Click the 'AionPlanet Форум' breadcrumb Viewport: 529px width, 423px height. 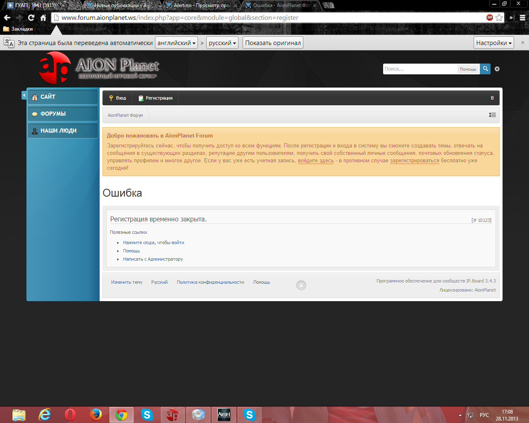tap(125, 115)
